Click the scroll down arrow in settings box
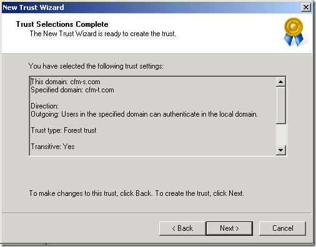Viewport: 316px width, 247px height. 280,150
